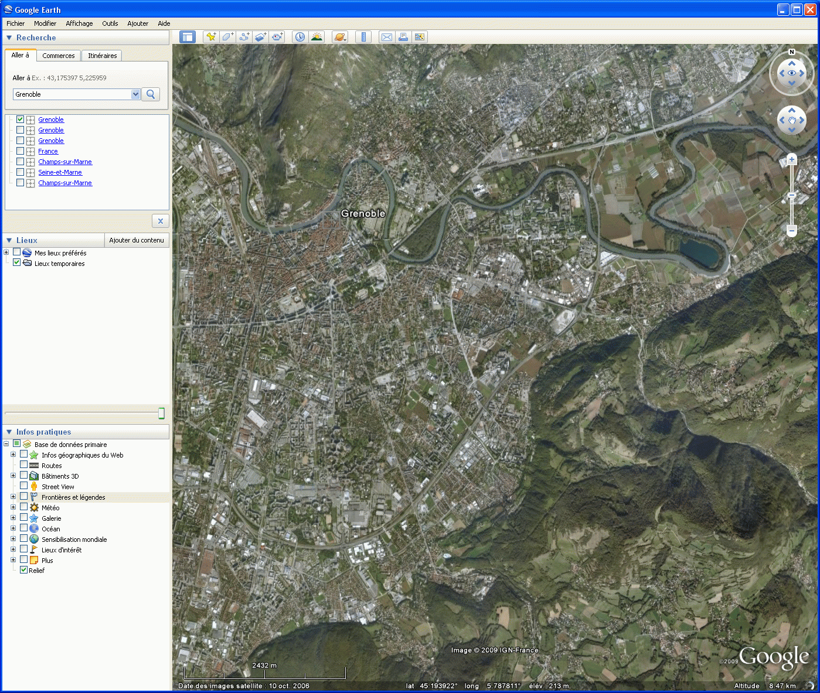Add a path from toolbar
Image resolution: width=820 pixels, height=693 pixels.
click(244, 37)
